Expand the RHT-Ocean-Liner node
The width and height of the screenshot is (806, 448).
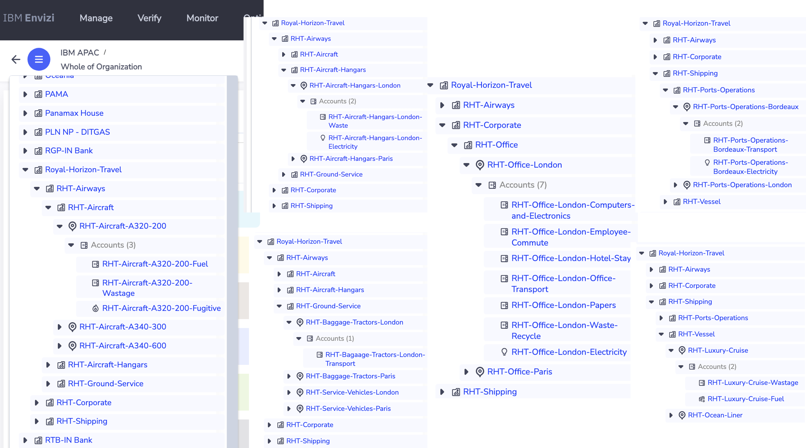[x=671, y=415]
